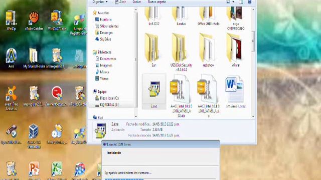Toggle the preview pane icon in the Explorer toolbar
The image size is (321, 180).
(241, 2)
